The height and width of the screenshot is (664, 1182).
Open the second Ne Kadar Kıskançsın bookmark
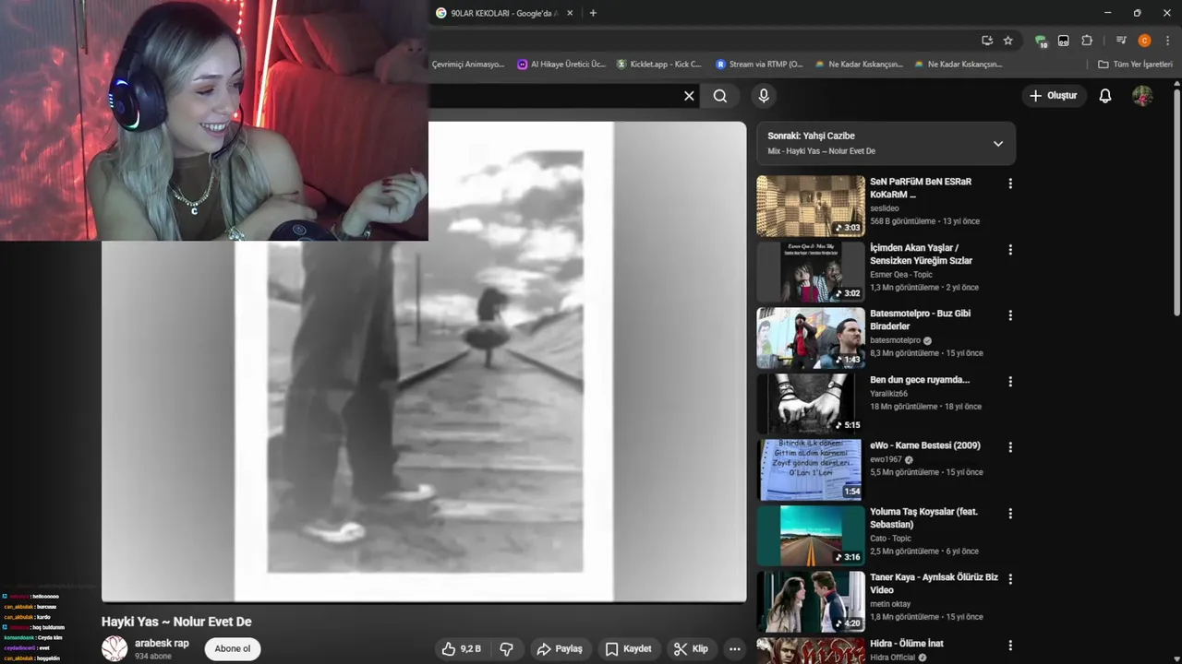(958, 65)
